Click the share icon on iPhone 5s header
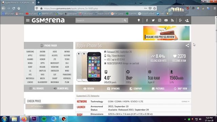The image size is (217, 122). tap(187, 45)
